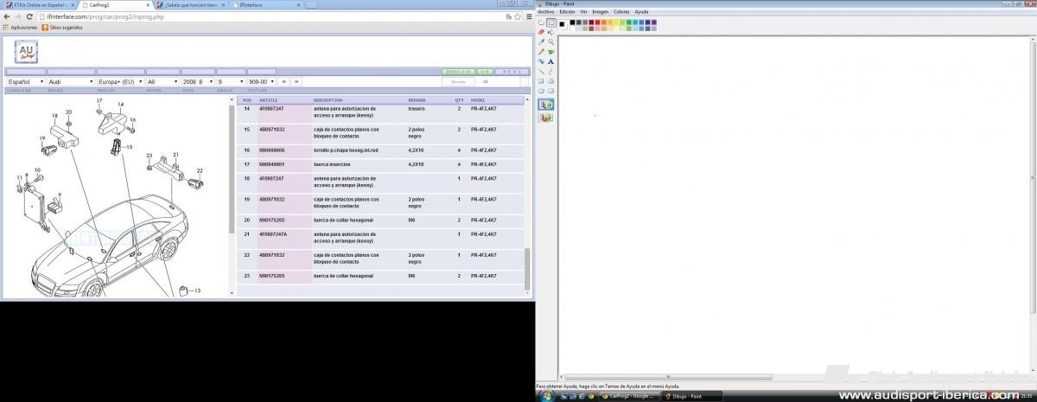Click the browser Forward arrow

tap(17, 16)
